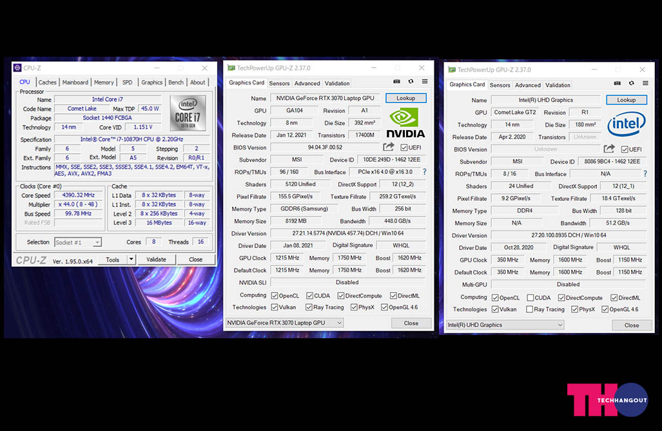Open the Graphics tab in CPU-Z
This screenshot has width=662, height=431.
pos(152,82)
